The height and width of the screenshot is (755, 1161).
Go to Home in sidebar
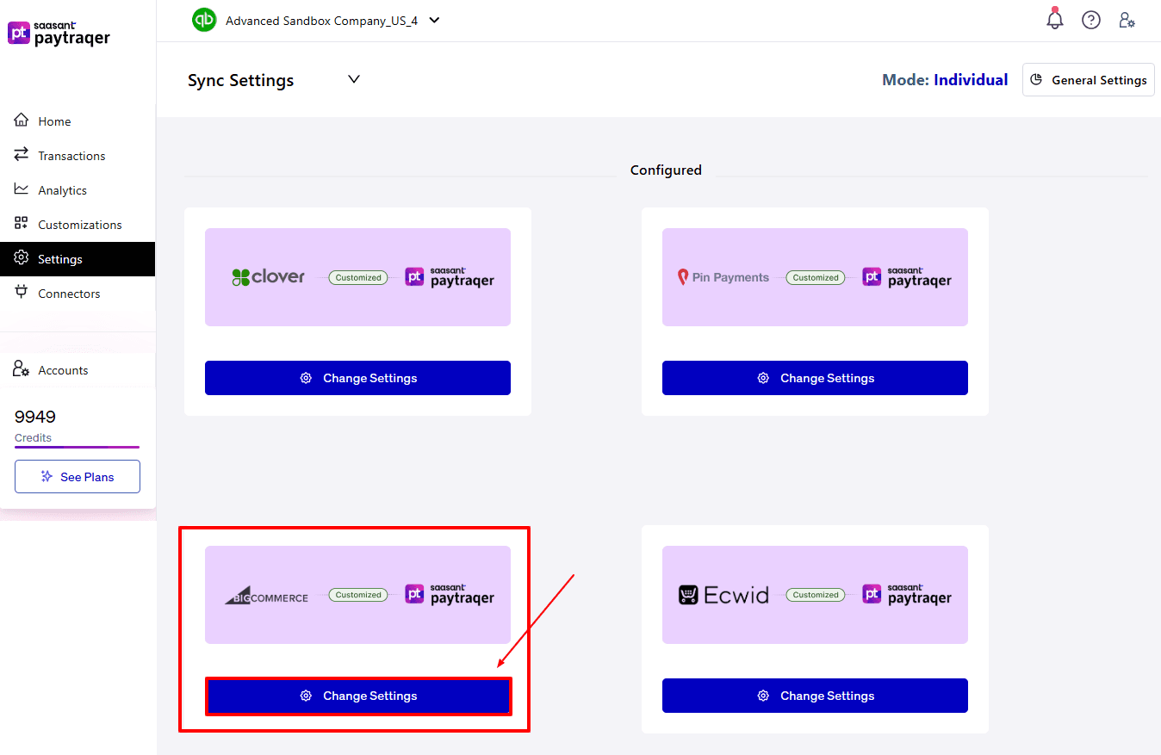point(78,121)
